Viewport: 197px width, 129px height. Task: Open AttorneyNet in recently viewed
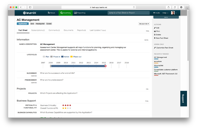(159, 66)
